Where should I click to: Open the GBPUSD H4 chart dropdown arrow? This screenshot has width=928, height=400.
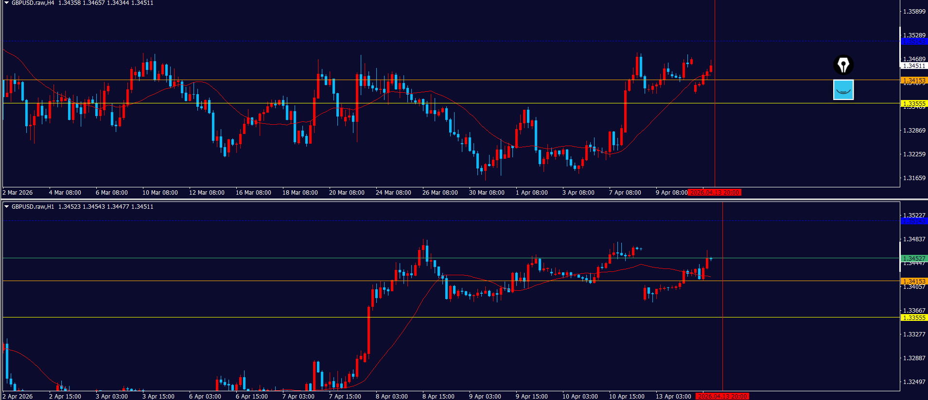7,3
